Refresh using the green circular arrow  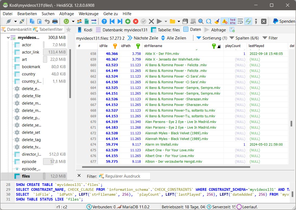pyautogui.click(x=66, y=21)
